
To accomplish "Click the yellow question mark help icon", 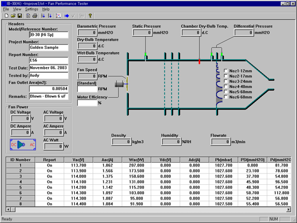I will [90, 16].
